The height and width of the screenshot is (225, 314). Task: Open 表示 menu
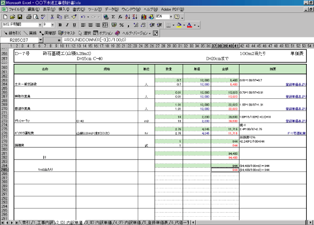pos(49,9)
